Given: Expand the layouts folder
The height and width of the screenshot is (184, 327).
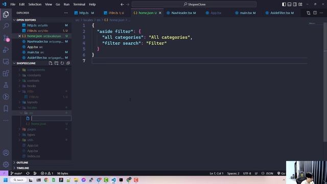Looking at the screenshot, I should coord(42,102).
